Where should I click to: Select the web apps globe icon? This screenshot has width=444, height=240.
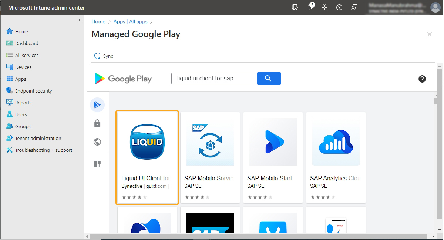coord(97,142)
